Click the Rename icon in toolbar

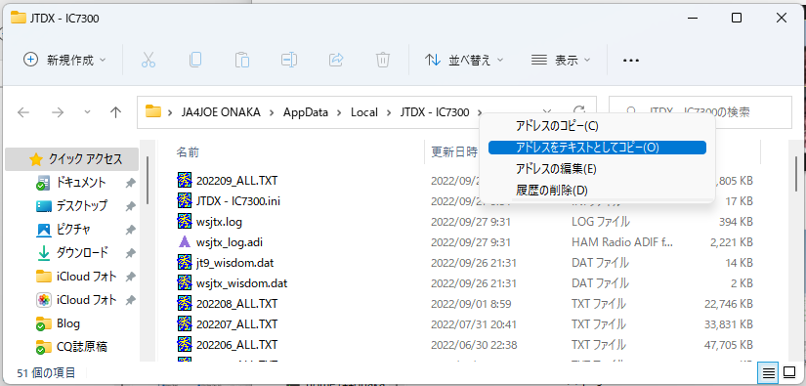pos(289,61)
